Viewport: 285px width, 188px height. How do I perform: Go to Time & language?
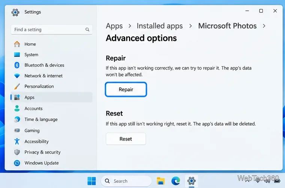(41, 120)
